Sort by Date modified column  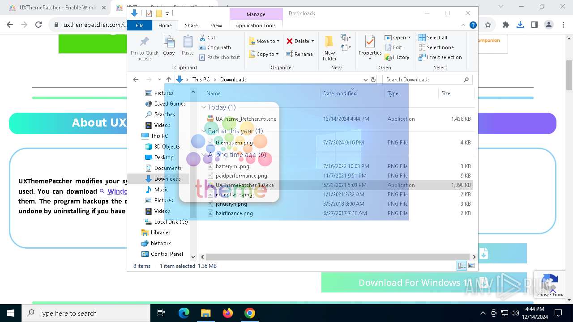(352, 93)
